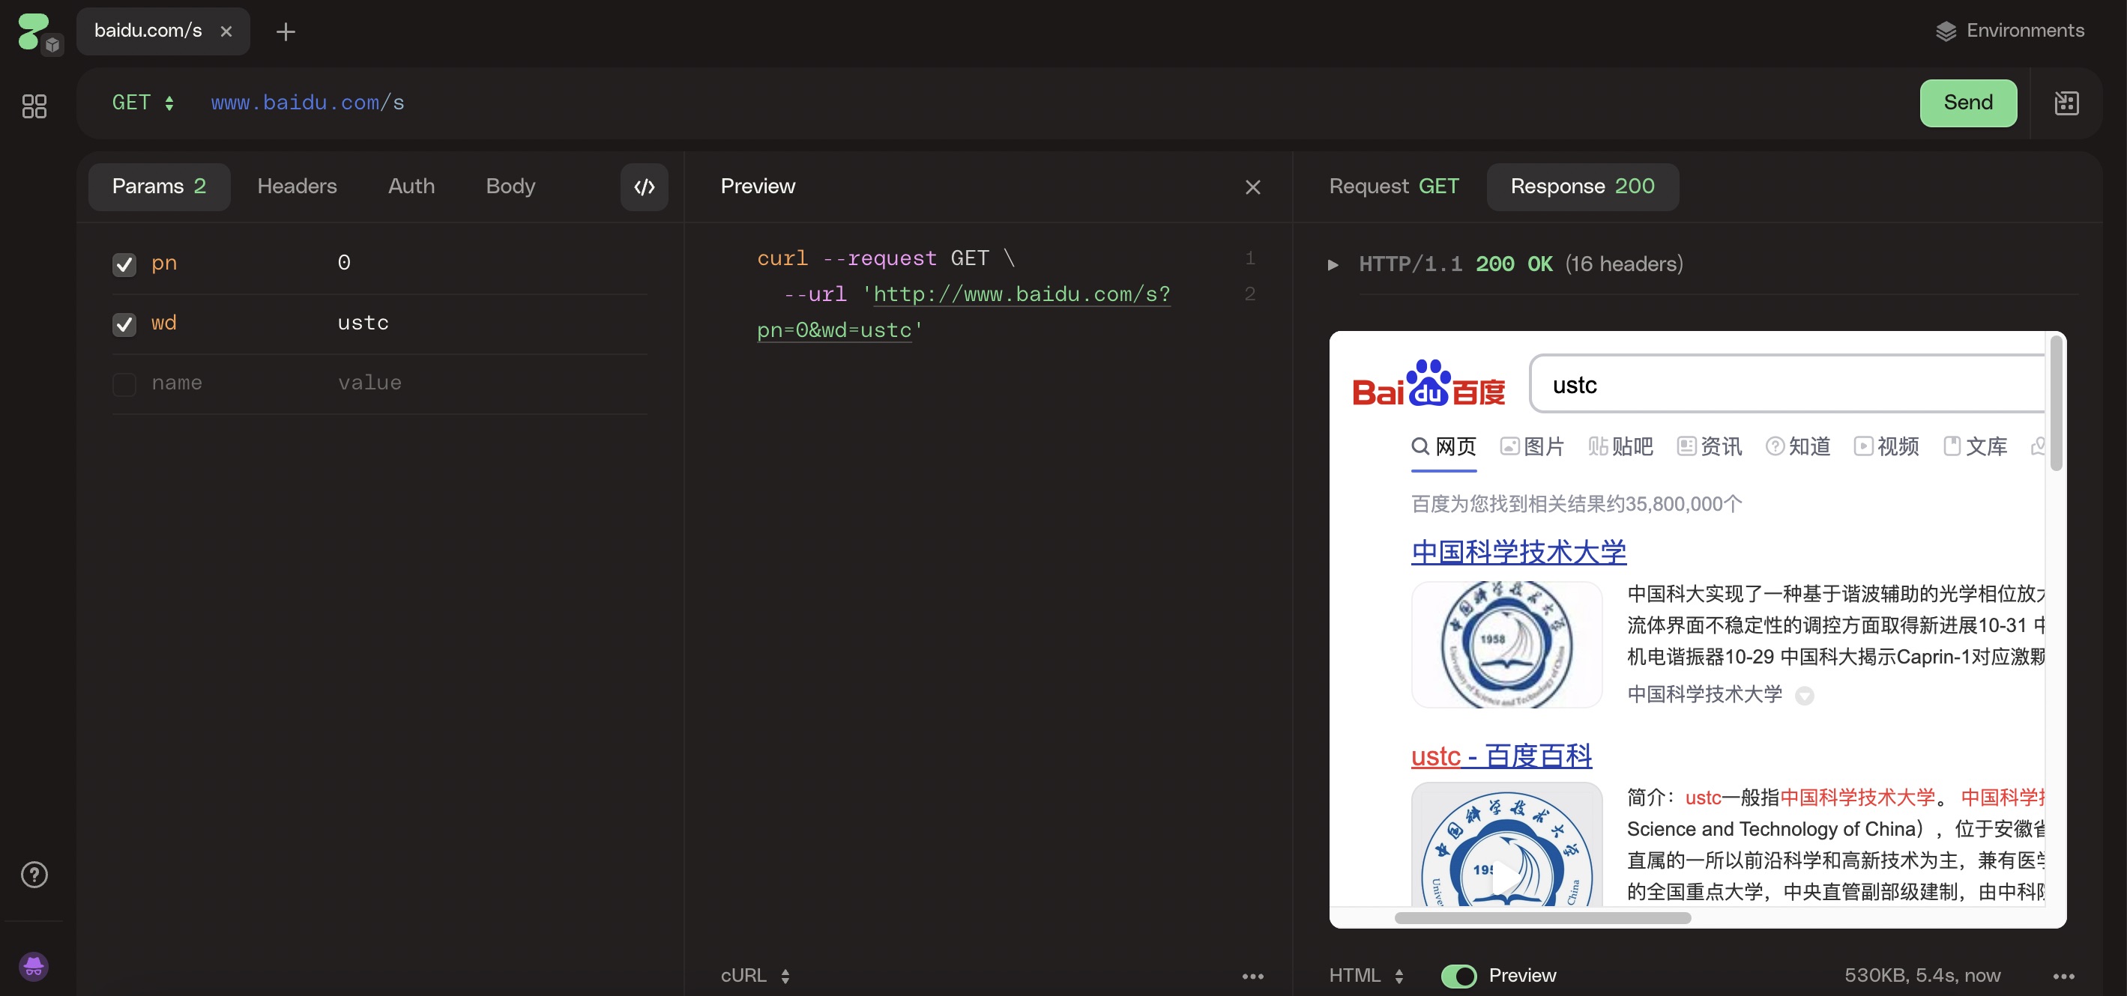The image size is (2127, 996).
Task: Open the incognito user avatar icon
Action: click(34, 966)
